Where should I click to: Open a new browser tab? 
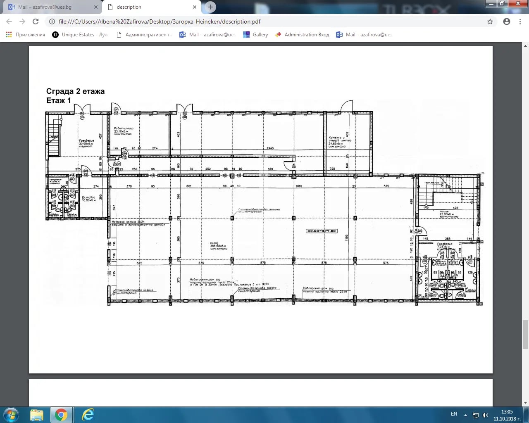click(210, 7)
